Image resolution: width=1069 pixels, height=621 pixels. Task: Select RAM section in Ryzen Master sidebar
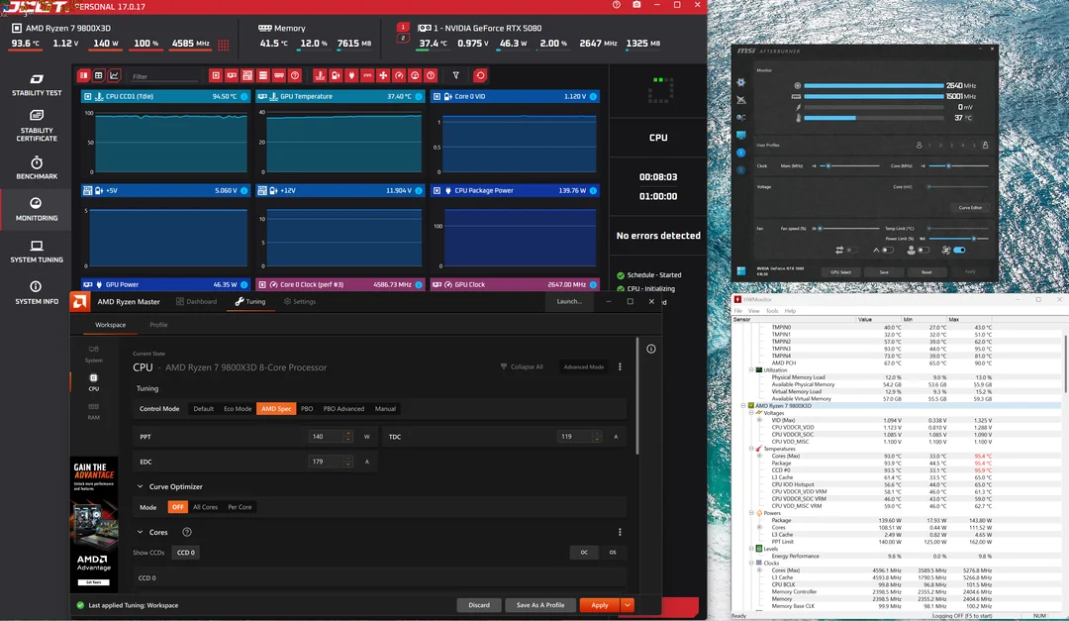93,411
